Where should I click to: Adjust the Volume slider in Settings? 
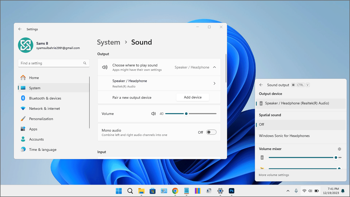191,114
